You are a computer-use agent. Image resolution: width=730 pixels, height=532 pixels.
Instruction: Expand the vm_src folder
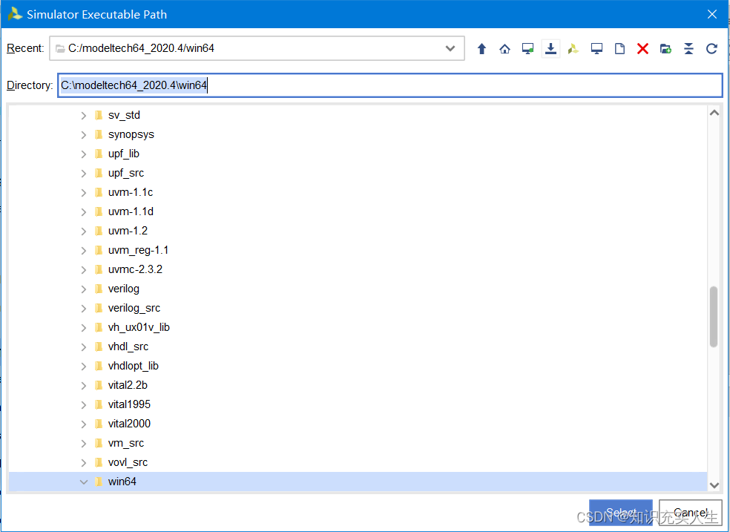click(83, 443)
